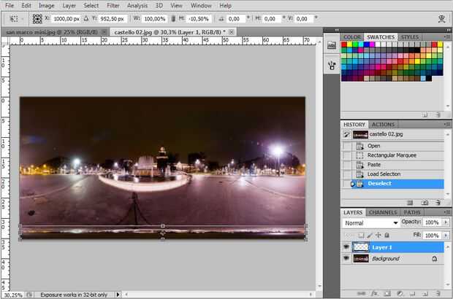453x299 pixels.
Task: Expand the narrow icon dock double-arrow
Action: (x=337, y=30)
